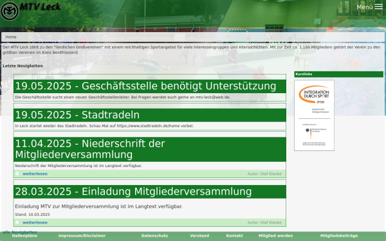Click Autor: Olaf Klanke in Einladung entry

[x=264, y=222]
